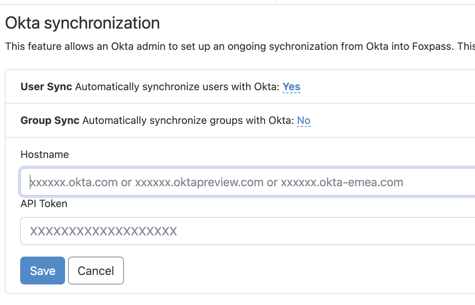Cancel the Okta settings edit
475x305 pixels.
[96, 271]
